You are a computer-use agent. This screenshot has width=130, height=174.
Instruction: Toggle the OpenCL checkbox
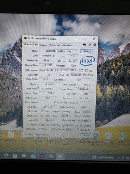click(x=40, y=125)
